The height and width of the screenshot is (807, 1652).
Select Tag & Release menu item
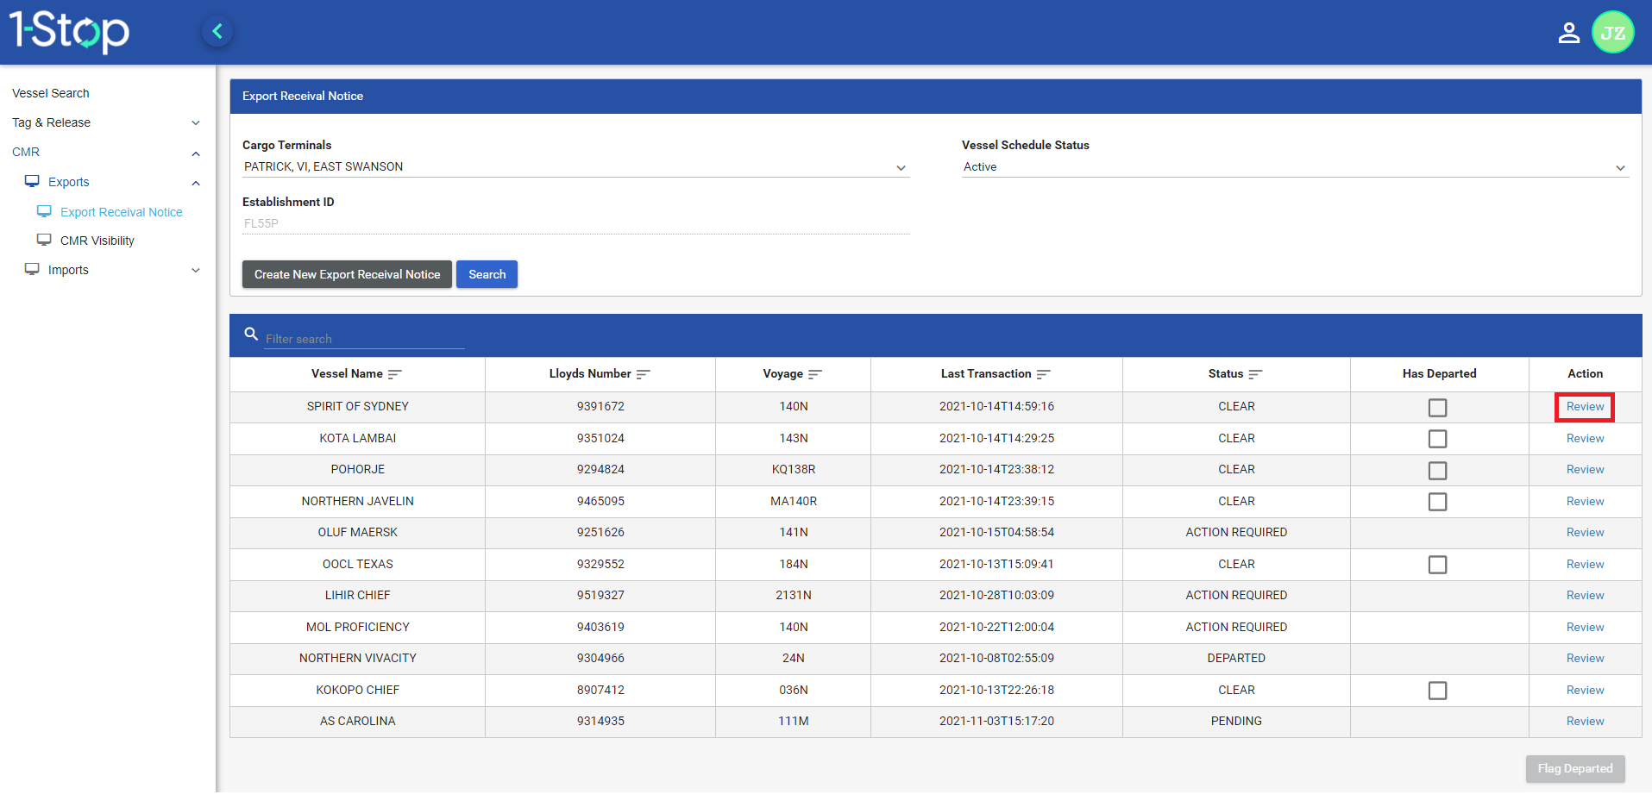(x=52, y=122)
